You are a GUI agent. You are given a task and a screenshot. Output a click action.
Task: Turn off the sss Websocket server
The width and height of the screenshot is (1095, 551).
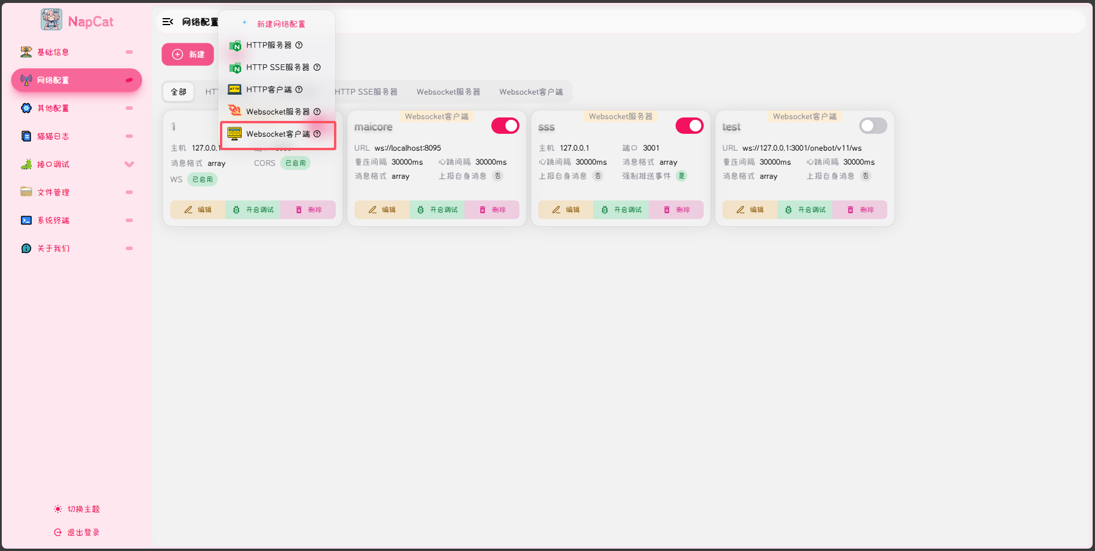coord(689,125)
